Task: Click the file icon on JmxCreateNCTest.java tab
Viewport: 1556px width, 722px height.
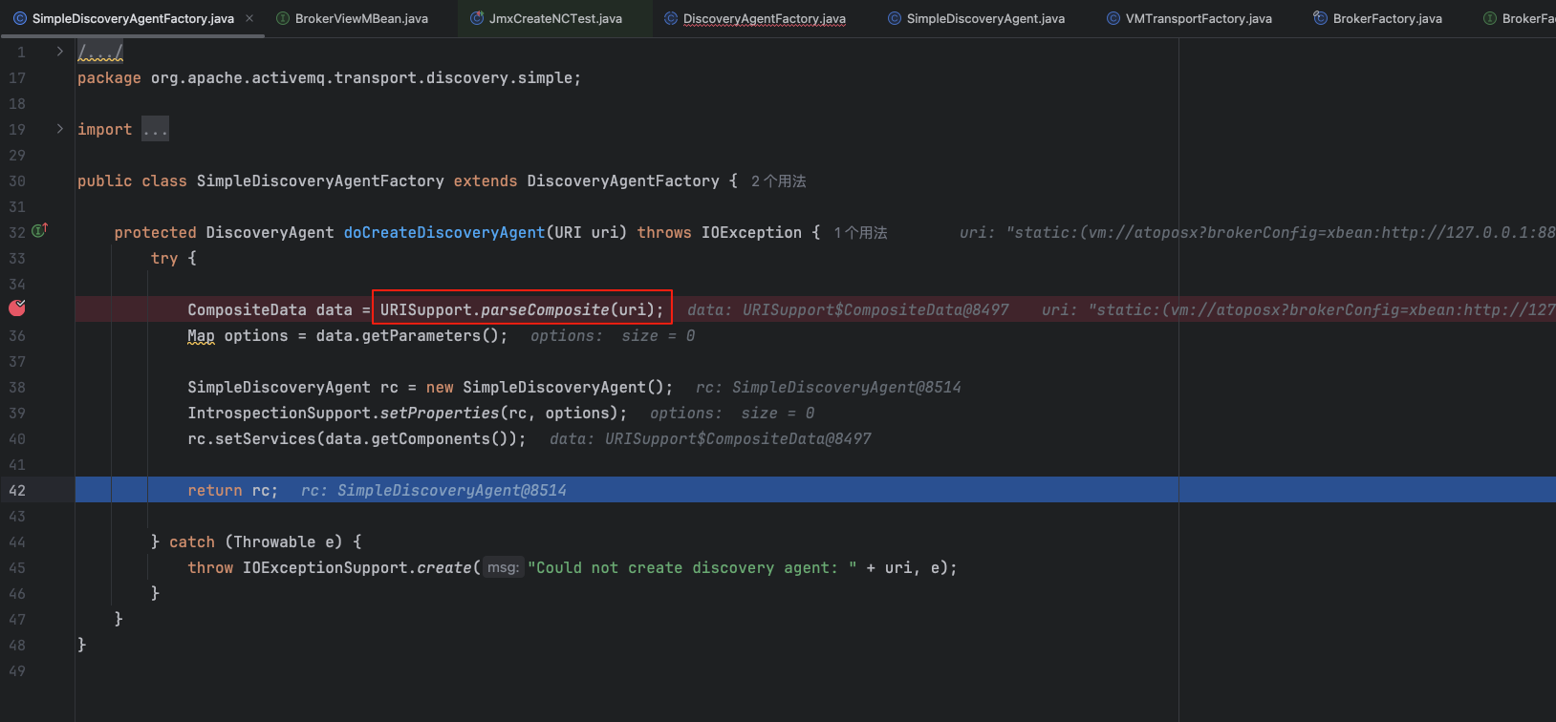Action: tap(477, 18)
